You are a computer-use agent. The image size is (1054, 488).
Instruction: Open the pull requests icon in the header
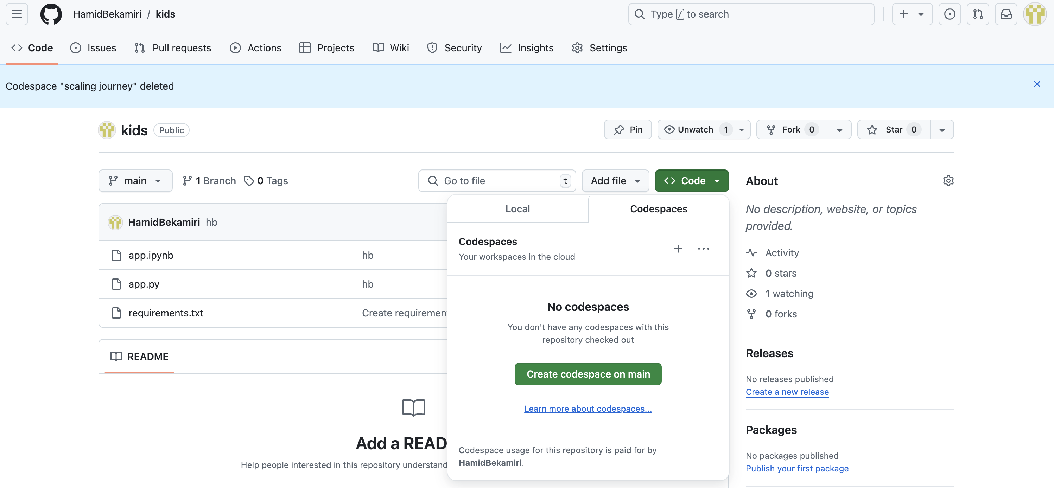(x=978, y=14)
